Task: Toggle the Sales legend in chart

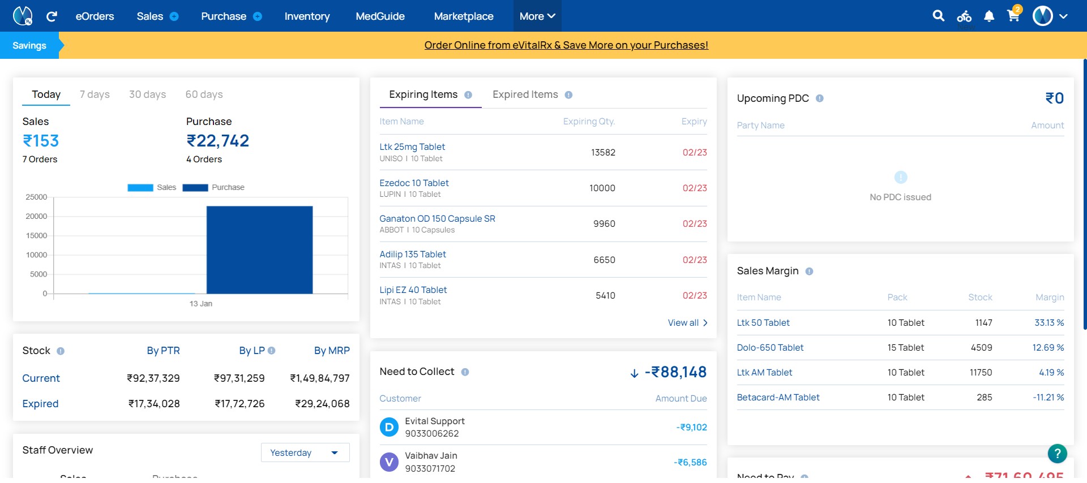Action: [x=152, y=187]
